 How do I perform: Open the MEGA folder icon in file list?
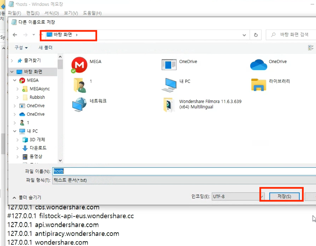(x=79, y=65)
